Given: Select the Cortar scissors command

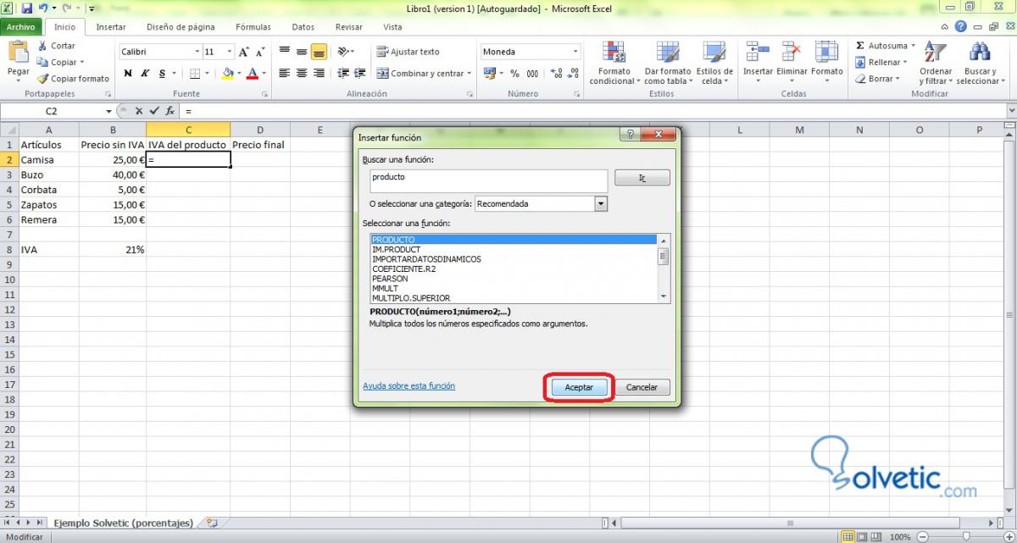Looking at the screenshot, I should point(57,46).
